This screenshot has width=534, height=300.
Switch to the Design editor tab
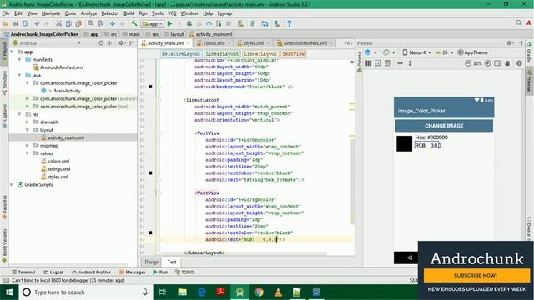[x=152, y=262]
